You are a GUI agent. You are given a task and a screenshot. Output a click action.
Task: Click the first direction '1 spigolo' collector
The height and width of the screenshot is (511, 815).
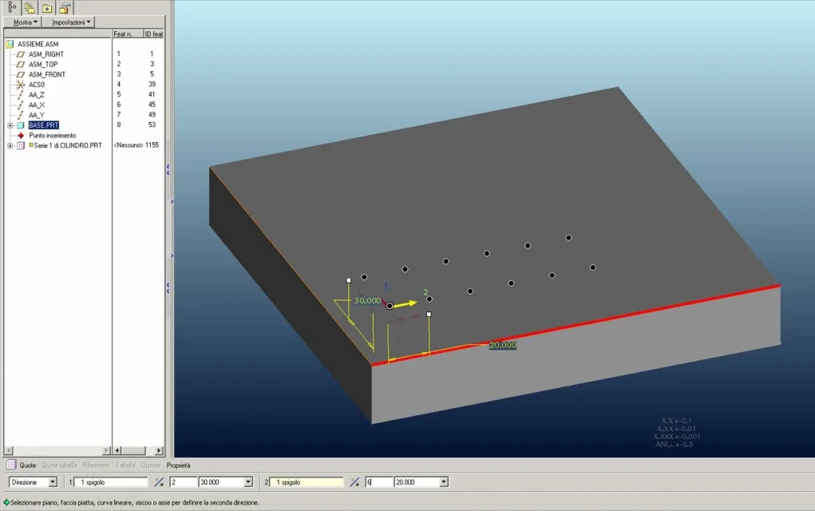pos(111,482)
